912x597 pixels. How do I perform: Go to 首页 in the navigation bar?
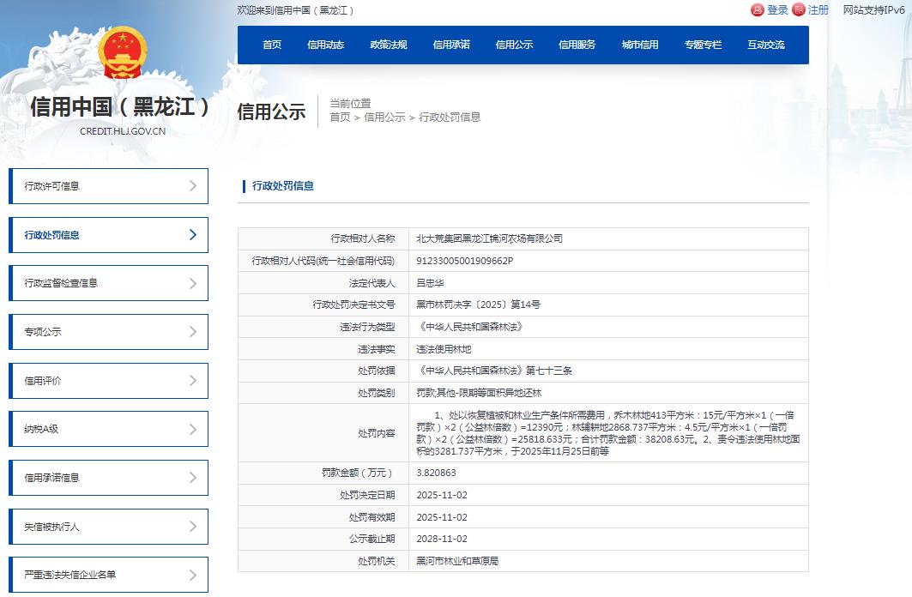tap(272, 45)
